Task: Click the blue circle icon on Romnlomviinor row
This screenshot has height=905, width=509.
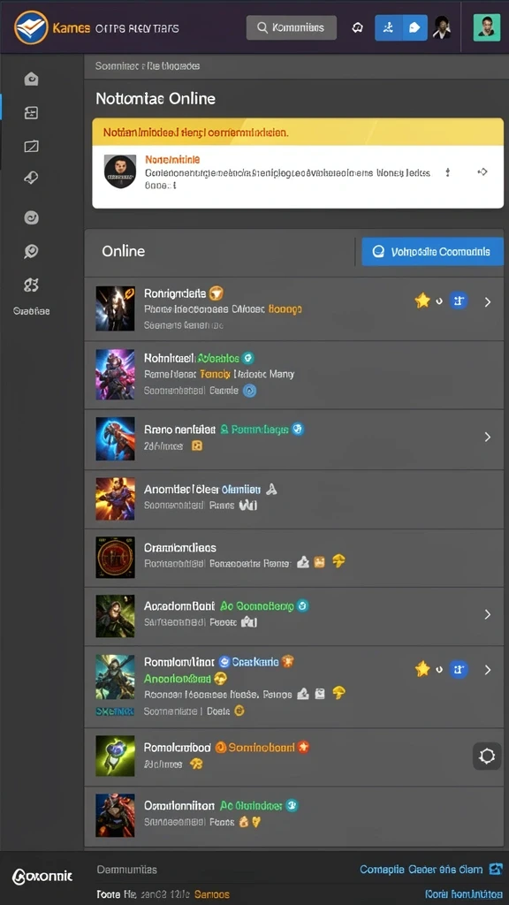Action: coord(460,670)
